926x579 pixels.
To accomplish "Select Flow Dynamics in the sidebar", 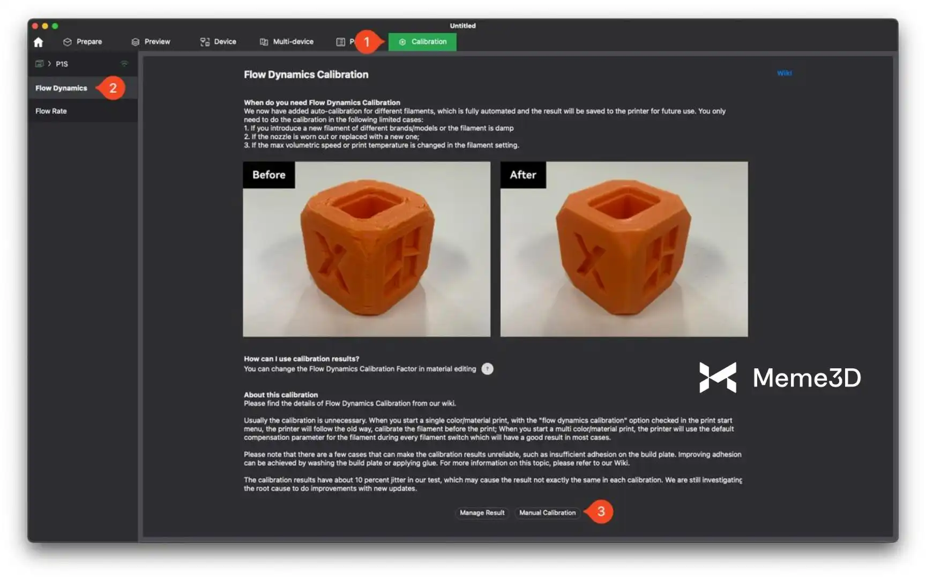I will pos(61,88).
